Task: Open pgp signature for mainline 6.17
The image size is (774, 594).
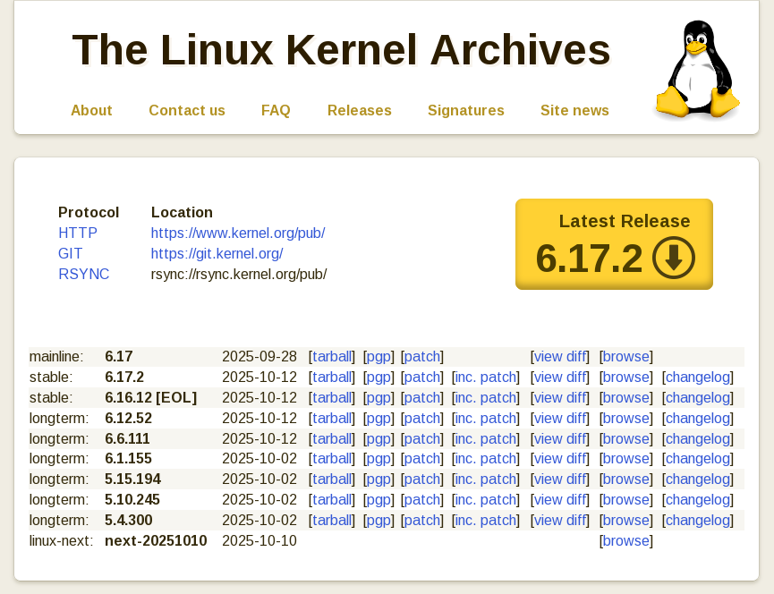Action: coord(378,357)
